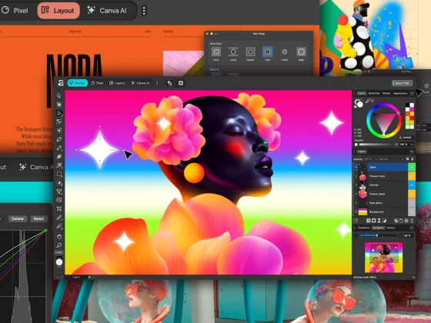Image resolution: width=431 pixels, height=323 pixels.
Task: Open the Normal blend mode dropdown in Layers
Action: tap(389, 159)
